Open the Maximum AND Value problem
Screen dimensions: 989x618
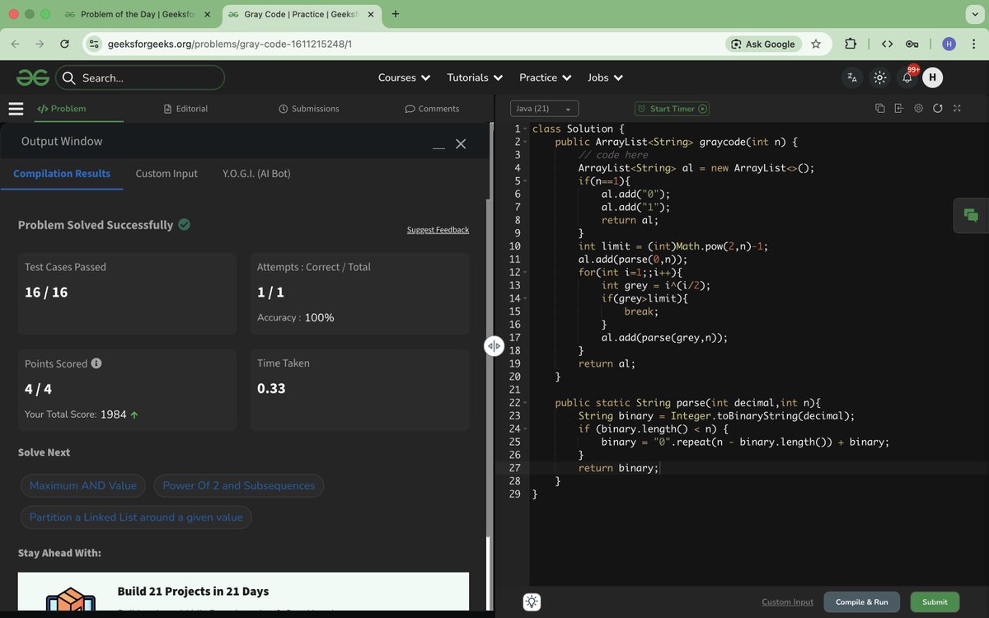point(83,485)
